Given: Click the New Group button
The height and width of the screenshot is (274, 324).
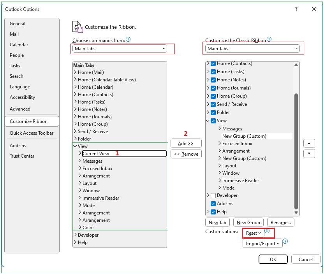Looking at the screenshot, I should click(x=248, y=222).
